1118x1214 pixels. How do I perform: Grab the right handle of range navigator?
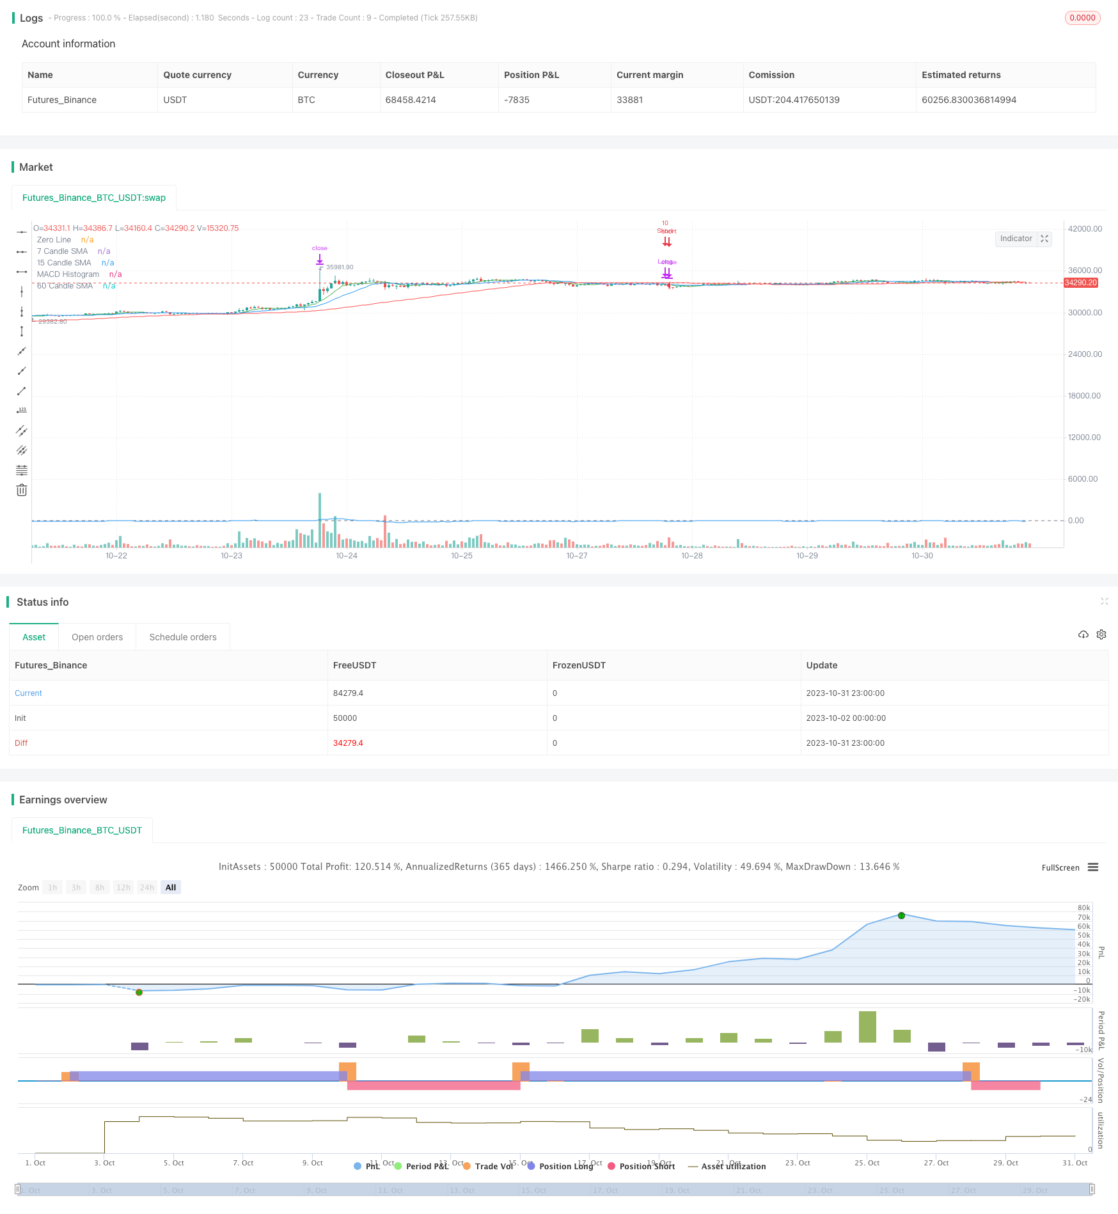[x=1092, y=1190]
